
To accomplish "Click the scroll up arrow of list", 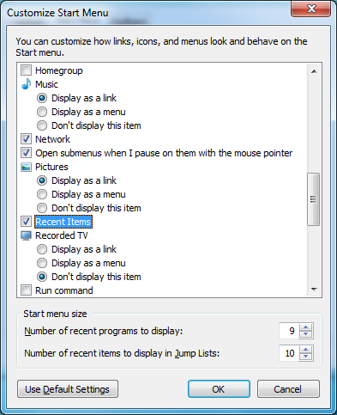I will tap(314, 71).
